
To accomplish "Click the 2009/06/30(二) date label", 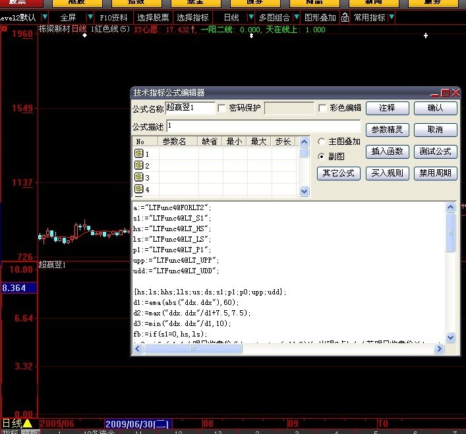I will (137, 424).
